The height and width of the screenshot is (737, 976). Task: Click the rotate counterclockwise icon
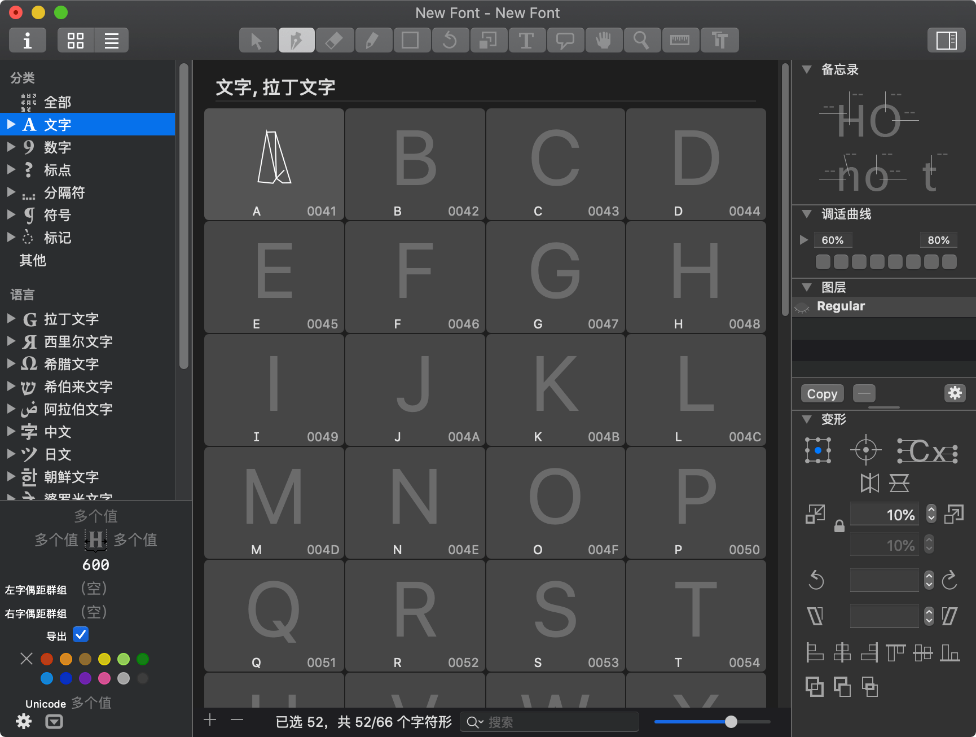(816, 580)
